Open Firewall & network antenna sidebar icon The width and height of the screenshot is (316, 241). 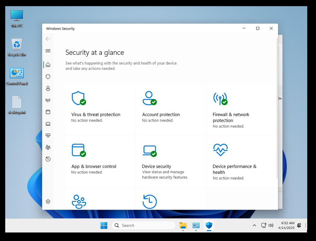point(48,100)
